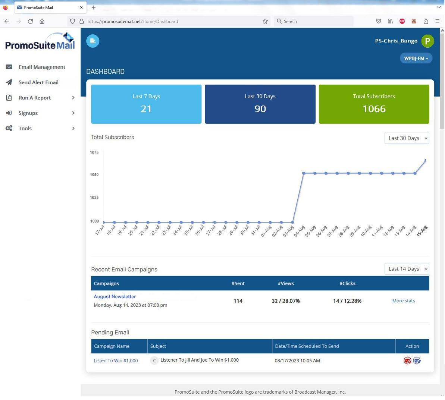Open the Firefox hamburger application menu

(x=437, y=21)
